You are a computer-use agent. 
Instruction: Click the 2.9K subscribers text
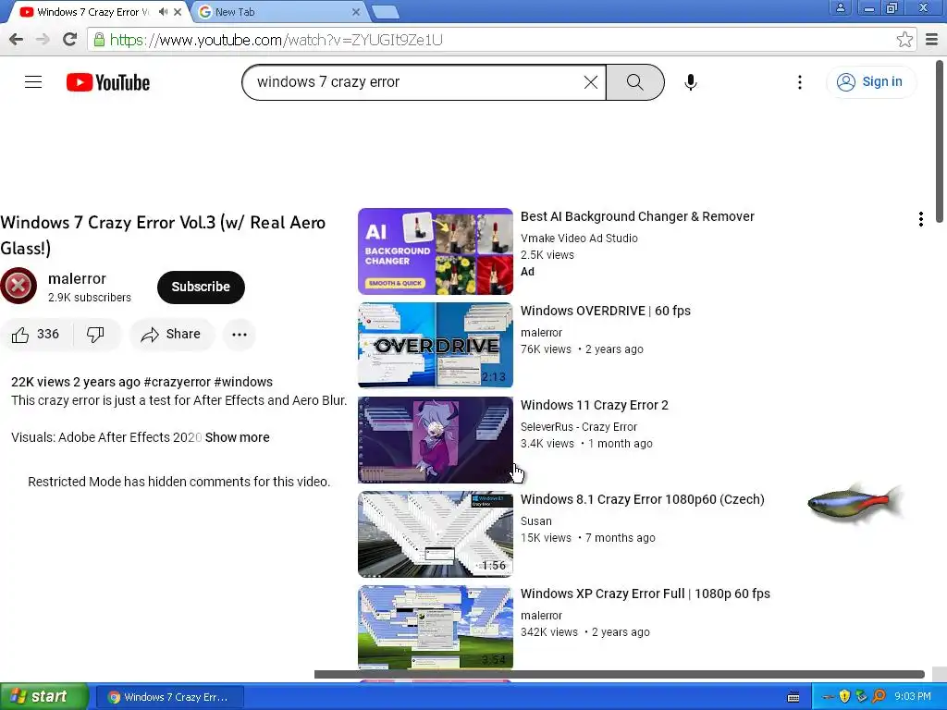90,298
